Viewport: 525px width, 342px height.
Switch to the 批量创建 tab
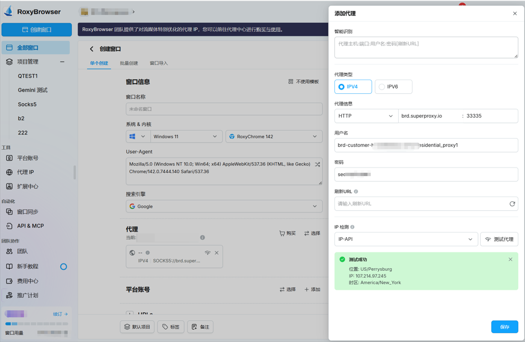point(128,63)
